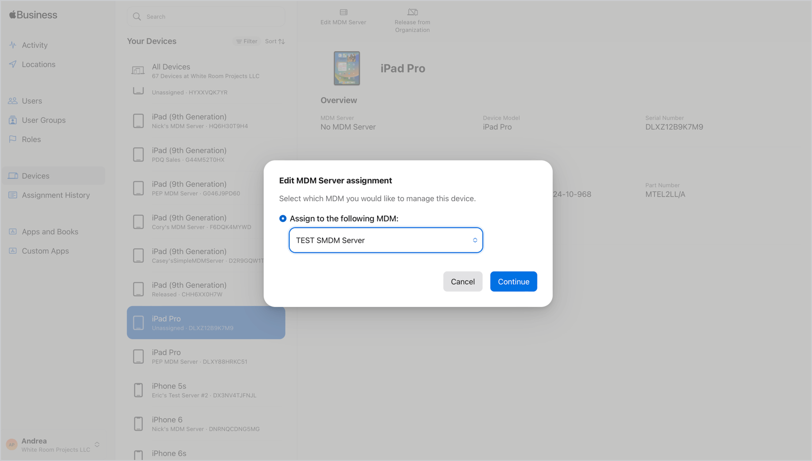
Task: Click part number MTEL2LL/A
Action: [665, 195]
